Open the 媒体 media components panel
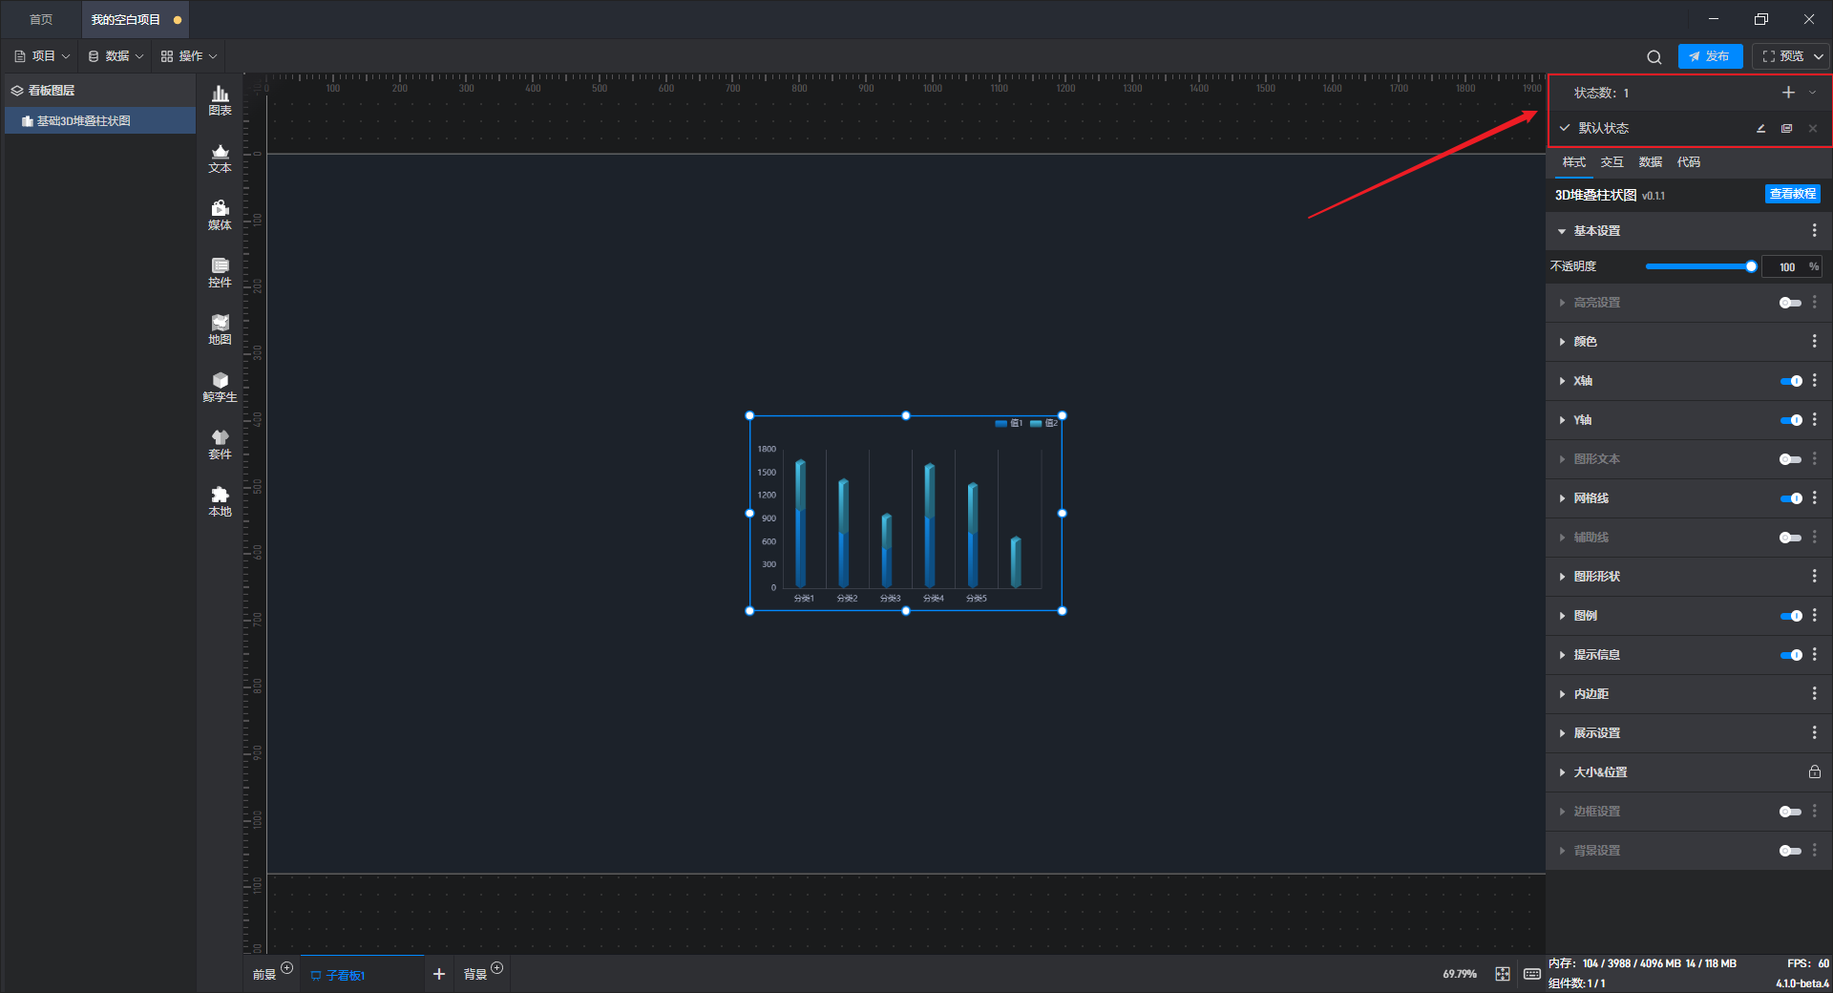Screen dimensions: 1833x993 pos(220,215)
